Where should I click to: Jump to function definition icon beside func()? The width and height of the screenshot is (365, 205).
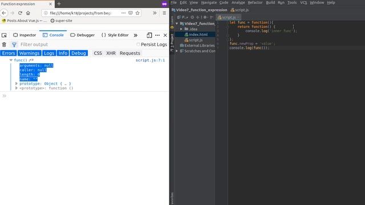point(31,60)
